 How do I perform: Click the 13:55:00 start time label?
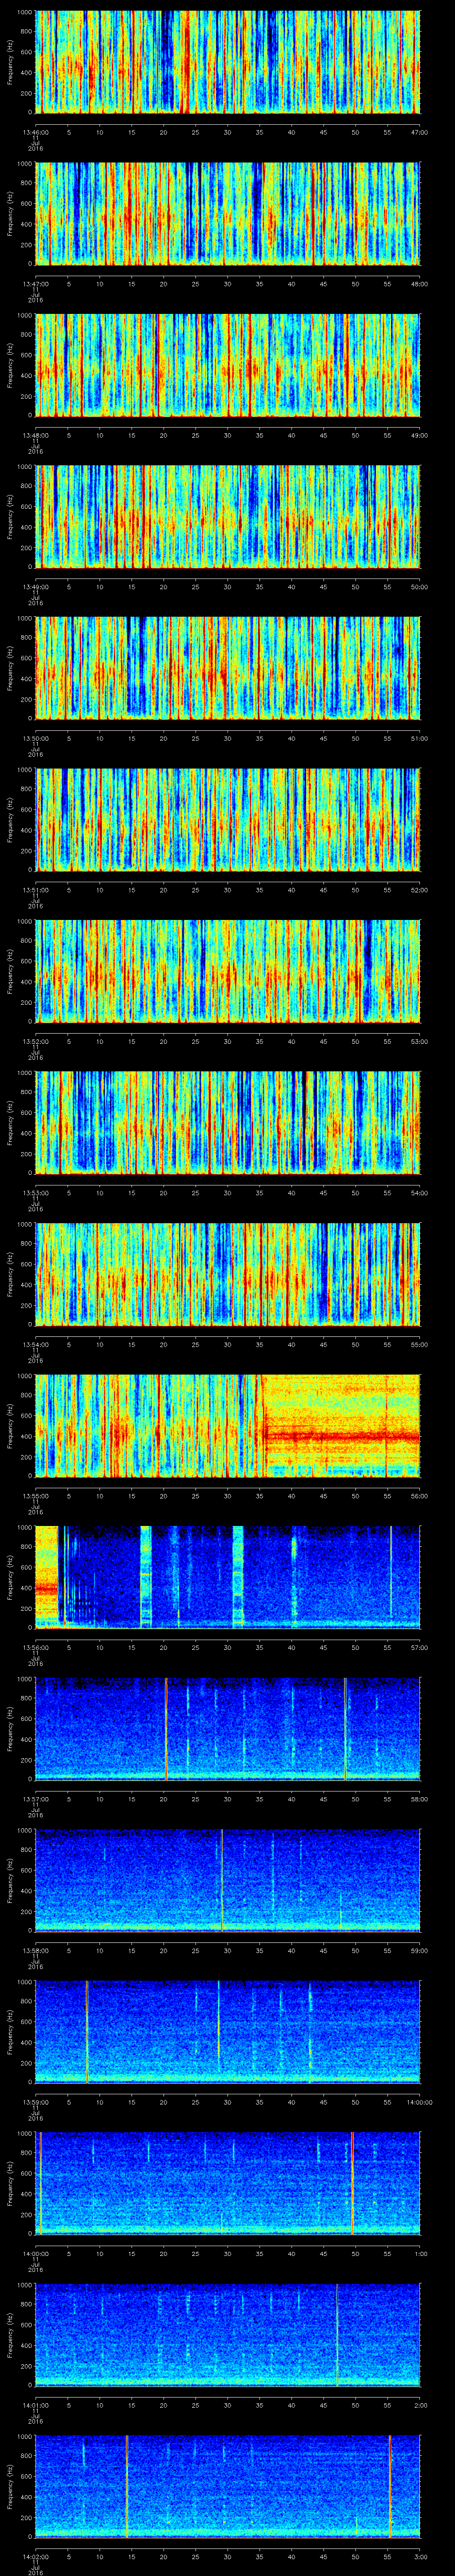coord(35,1496)
